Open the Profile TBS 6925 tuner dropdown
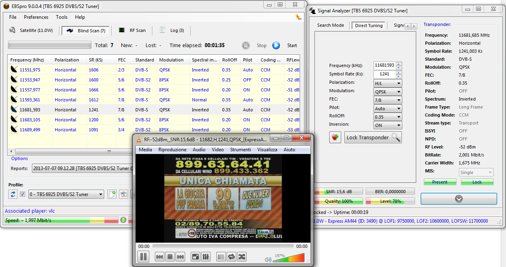Screen dimensions: 506x267 [x=66, y=194]
